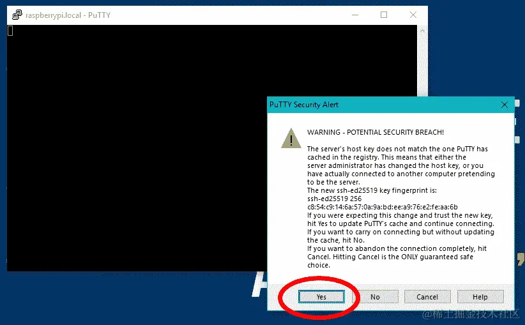This screenshot has width=525, height=325.
Task: Maximize the raspberrypi.local PuTTY window
Action: [x=384, y=15]
